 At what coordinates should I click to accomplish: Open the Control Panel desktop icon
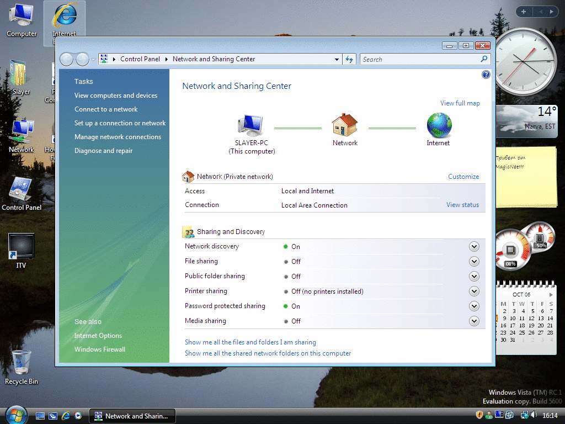(x=22, y=194)
